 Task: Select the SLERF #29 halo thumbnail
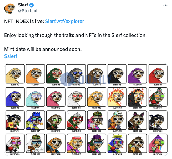click(x=117, y=143)
